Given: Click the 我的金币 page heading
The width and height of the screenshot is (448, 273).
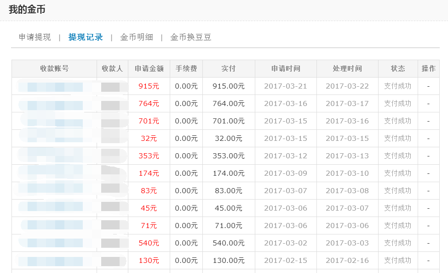Looking at the screenshot, I should [27, 9].
